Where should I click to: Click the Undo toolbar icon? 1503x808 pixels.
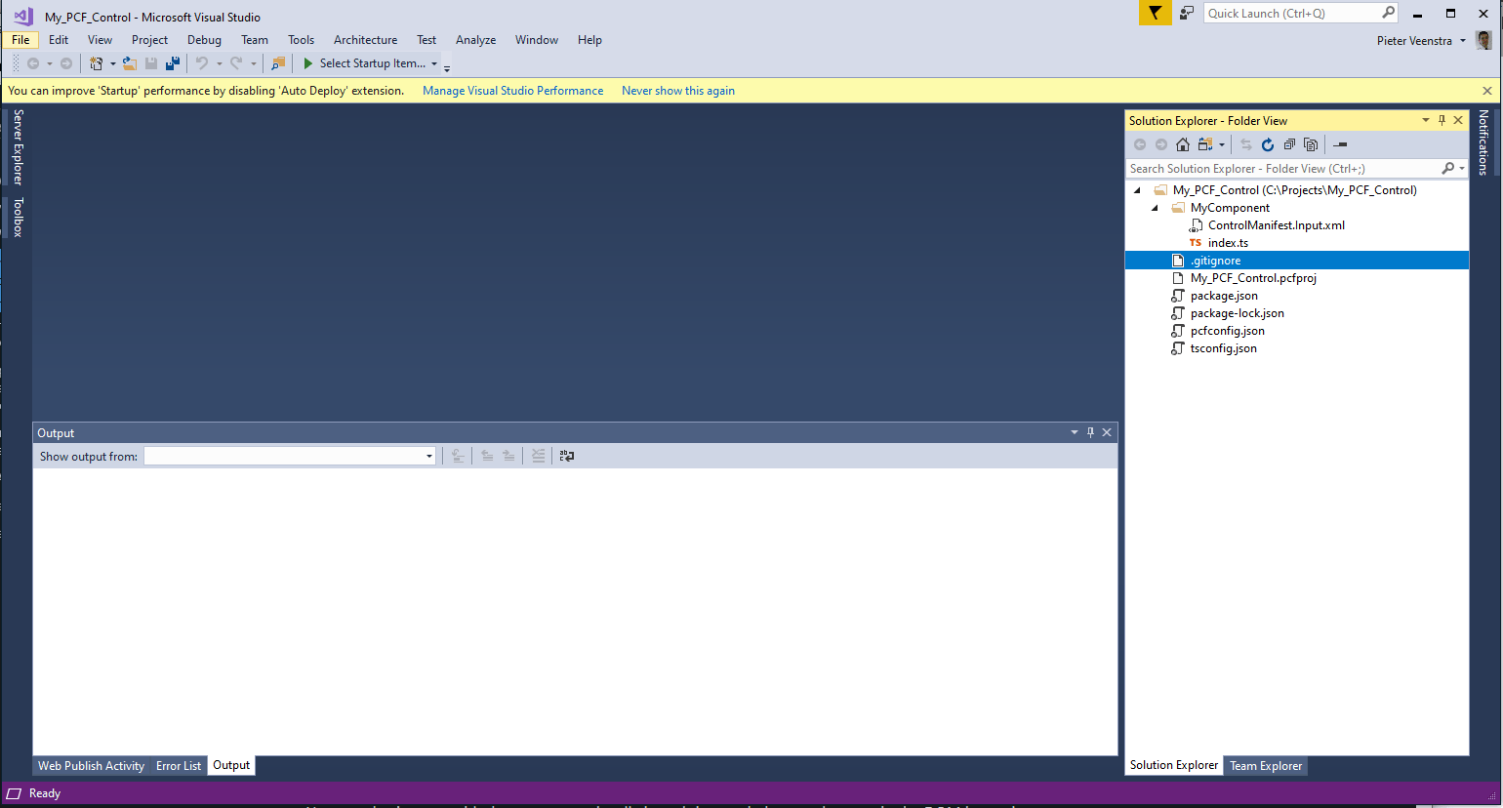pos(202,63)
